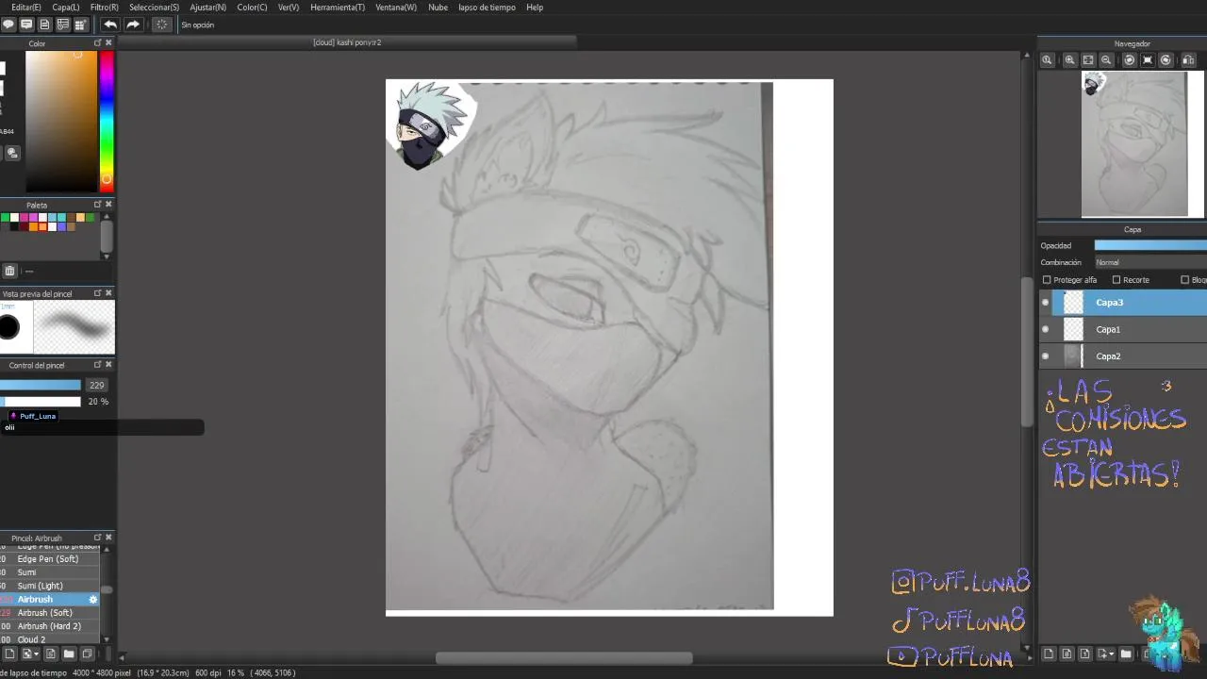Rotate canvas left in Navigator
The width and height of the screenshot is (1207, 679).
pos(1129,60)
